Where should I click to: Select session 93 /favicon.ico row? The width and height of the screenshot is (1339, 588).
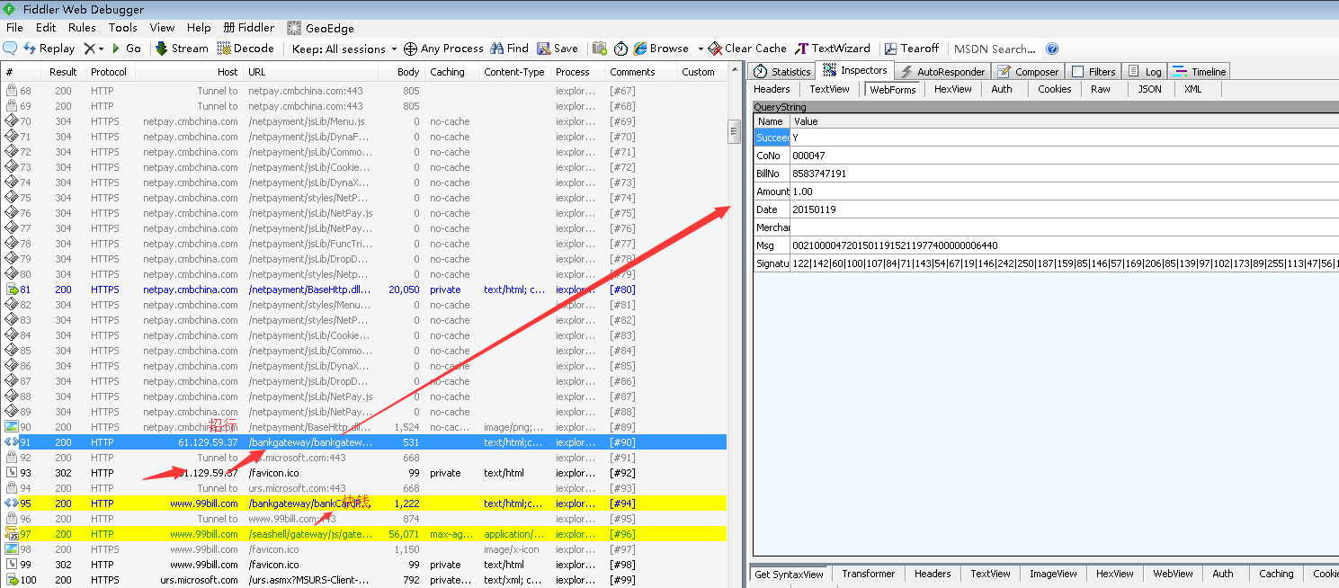363,473
